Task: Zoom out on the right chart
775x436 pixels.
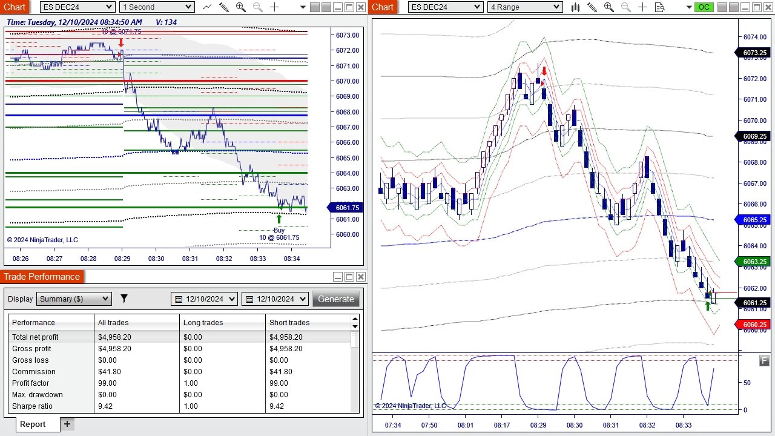Action: [x=626, y=7]
